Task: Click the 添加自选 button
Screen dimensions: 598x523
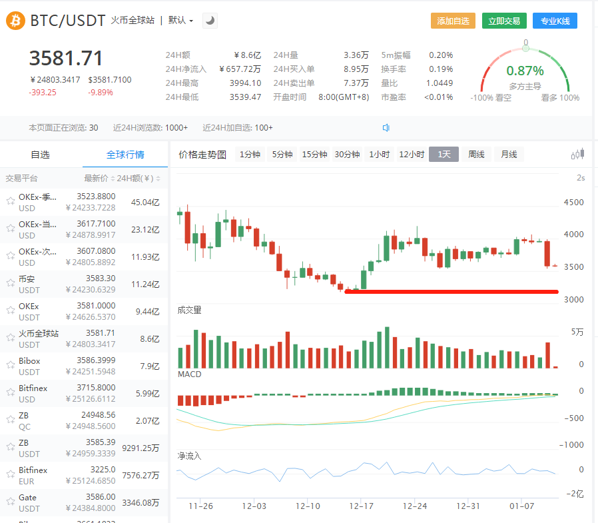Action: 453,21
